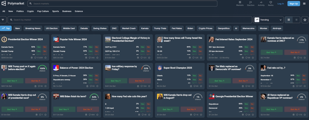The width and height of the screenshot is (309, 120).
Task: Open the Trending sort dropdown
Action: click(269, 20)
